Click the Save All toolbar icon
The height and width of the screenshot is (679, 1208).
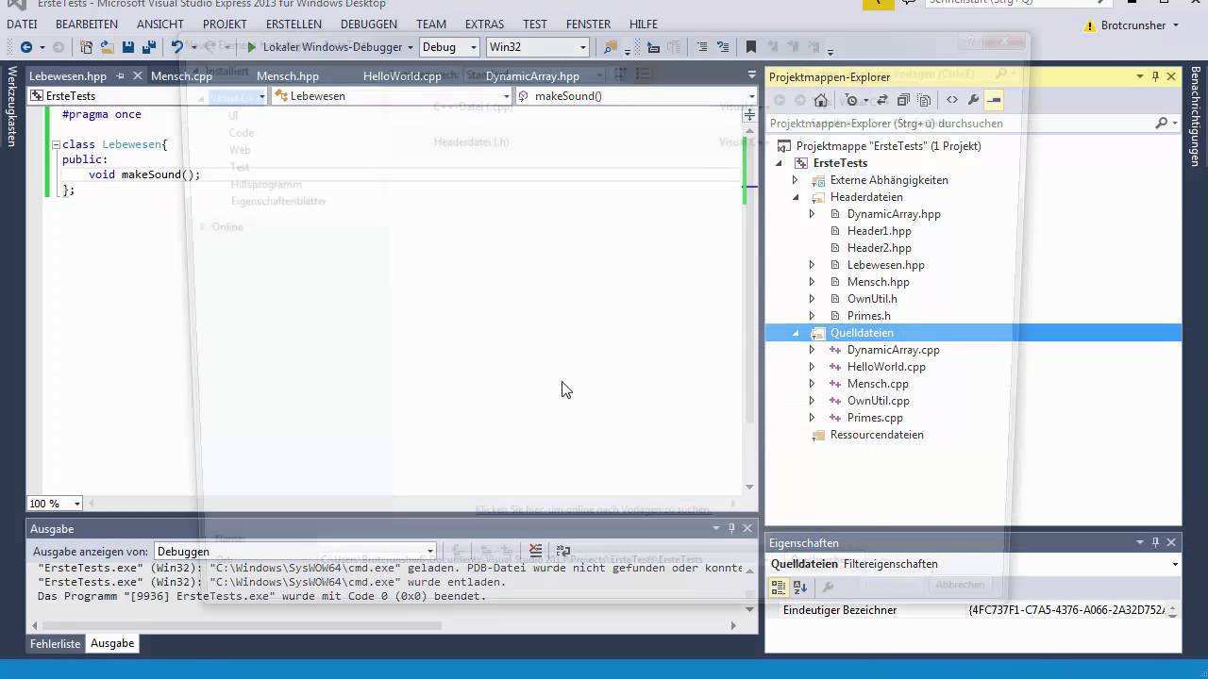tap(148, 47)
